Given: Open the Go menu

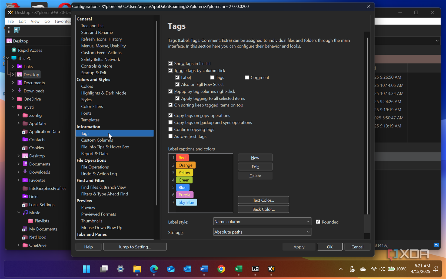Looking at the screenshot, I should pyautogui.click(x=47, y=21).
